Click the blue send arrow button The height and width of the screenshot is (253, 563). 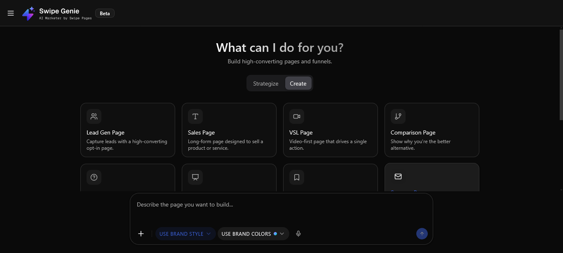(x=422, y=234)
